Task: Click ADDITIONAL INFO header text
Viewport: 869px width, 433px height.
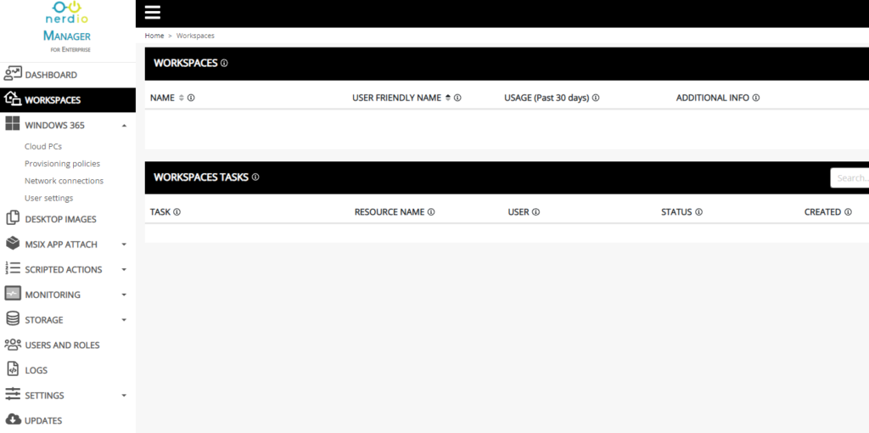Action: tap(713, 98)
